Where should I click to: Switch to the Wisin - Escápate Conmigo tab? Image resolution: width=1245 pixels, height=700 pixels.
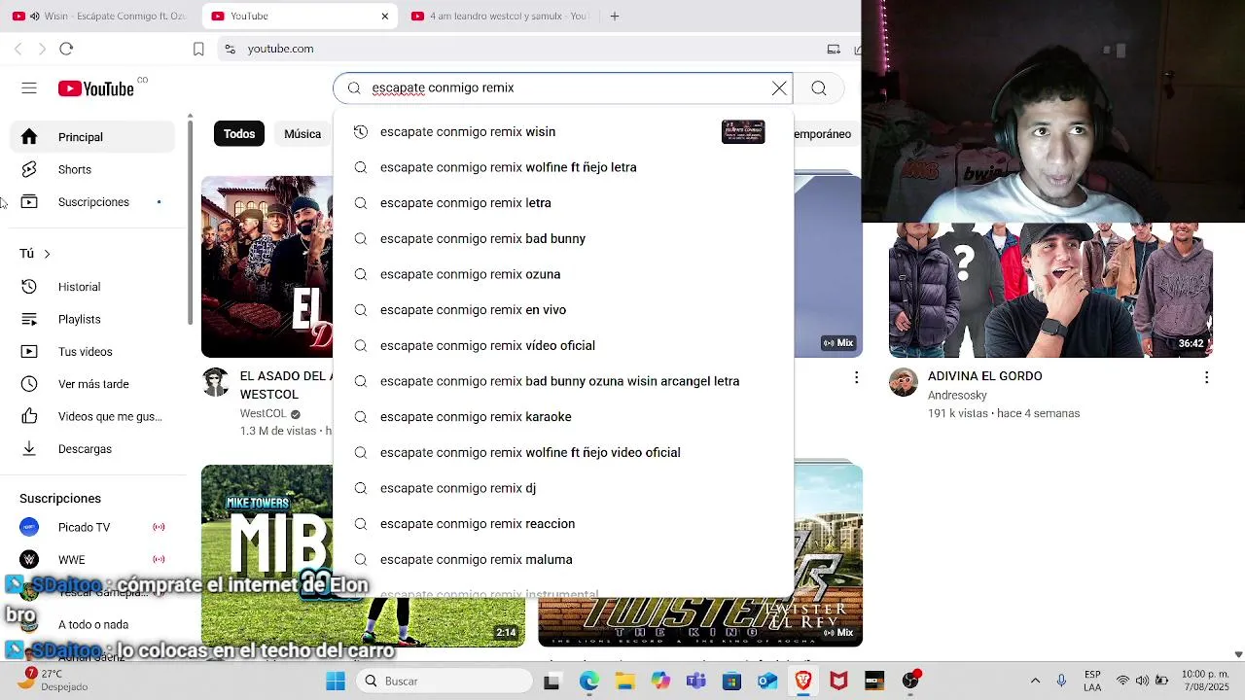pyautogui.click(x=100, y=16)
